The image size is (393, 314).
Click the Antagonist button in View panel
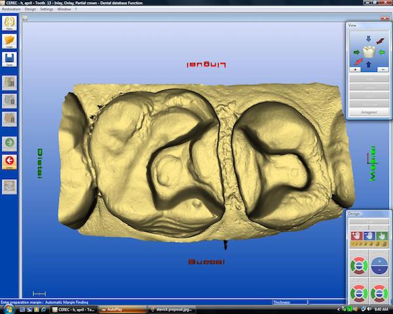coord(368,112)
